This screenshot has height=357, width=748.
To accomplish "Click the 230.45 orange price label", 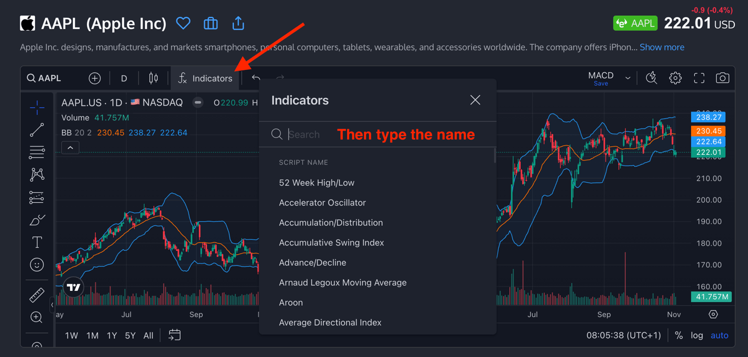I will point(709,131).
